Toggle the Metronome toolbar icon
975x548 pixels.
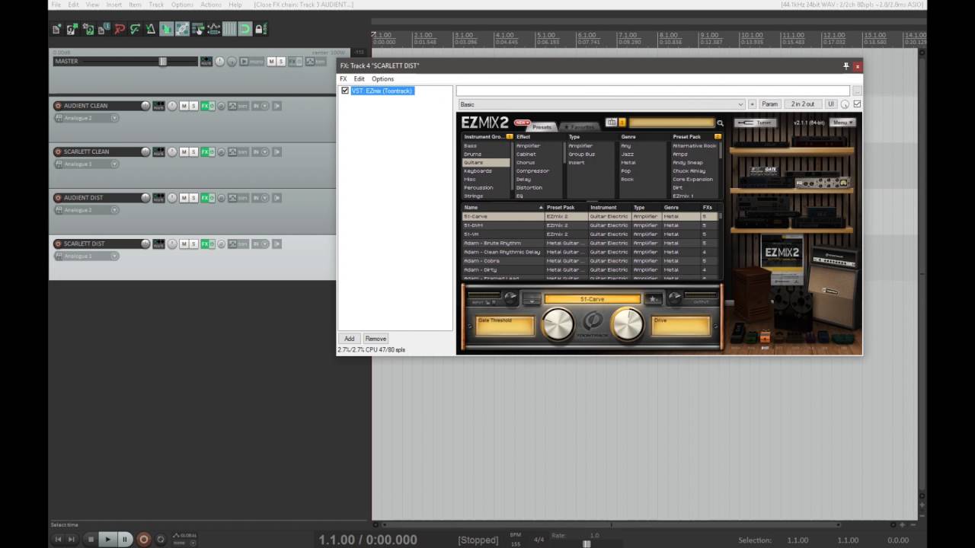pyautogui.click(x=151, y=29)
